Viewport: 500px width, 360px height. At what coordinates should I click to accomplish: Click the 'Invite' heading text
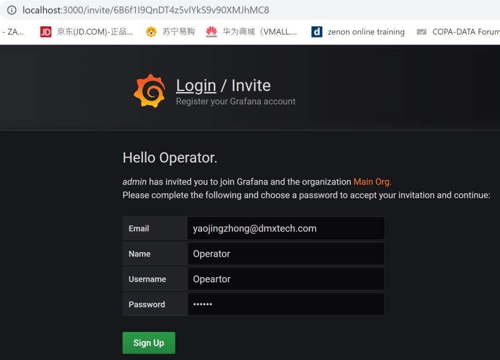click(x=251, y=86)
